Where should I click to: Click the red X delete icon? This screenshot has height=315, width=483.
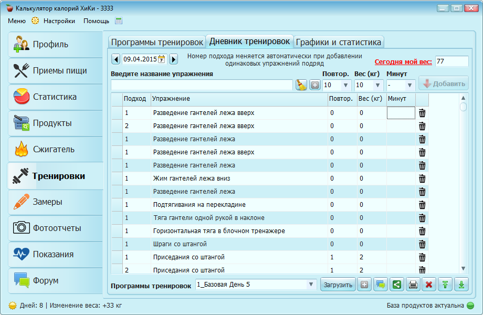pos(429,285)
